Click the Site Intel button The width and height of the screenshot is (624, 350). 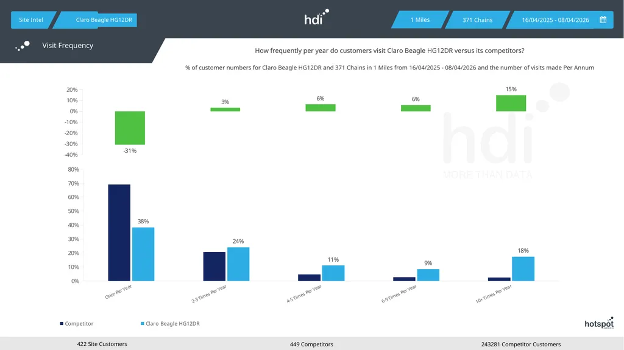coord(31,20)
